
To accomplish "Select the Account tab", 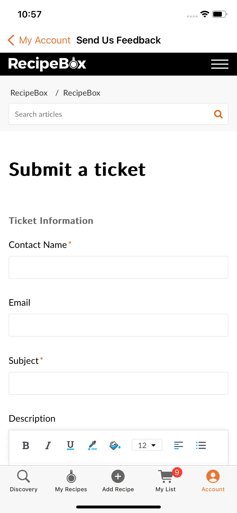I will click(213, 481).
